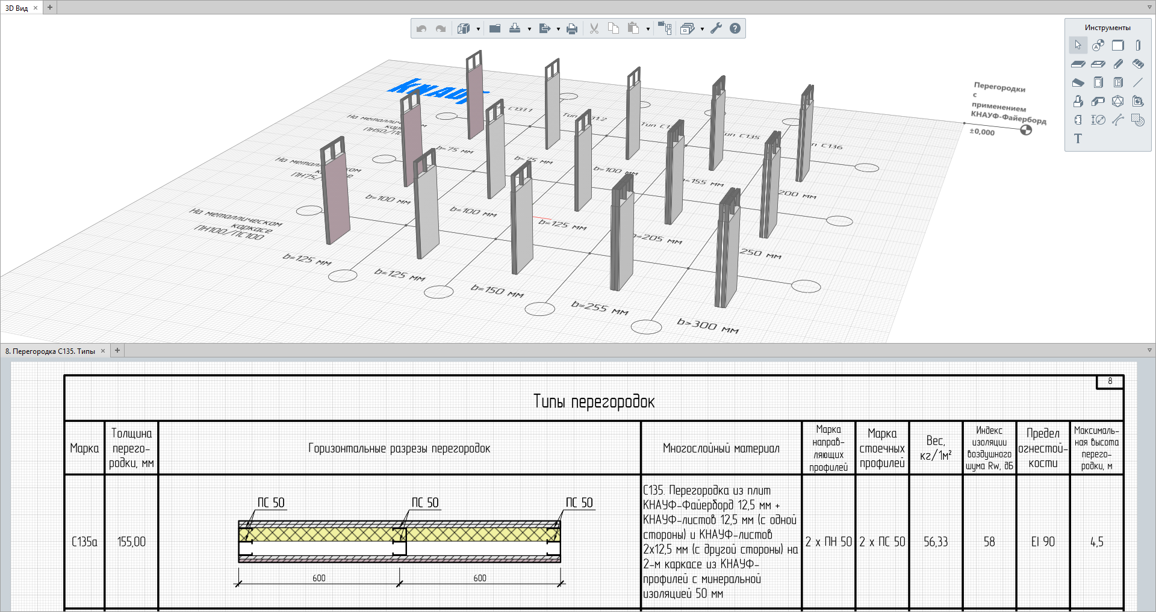1156x612 pixels.
Task: Pick the Floor slab tool
Action: click(1078, 64)
